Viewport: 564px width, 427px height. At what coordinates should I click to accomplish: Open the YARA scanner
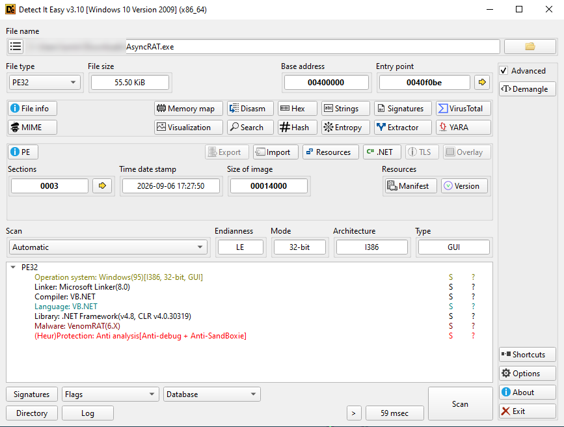pyautogui.click(x=463, y=127)
